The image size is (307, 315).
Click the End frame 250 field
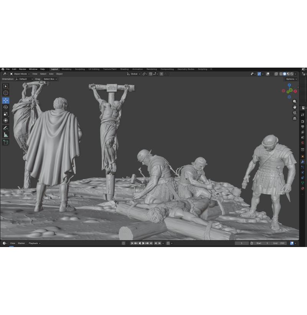pyautogui.click(x=279, y=243)
